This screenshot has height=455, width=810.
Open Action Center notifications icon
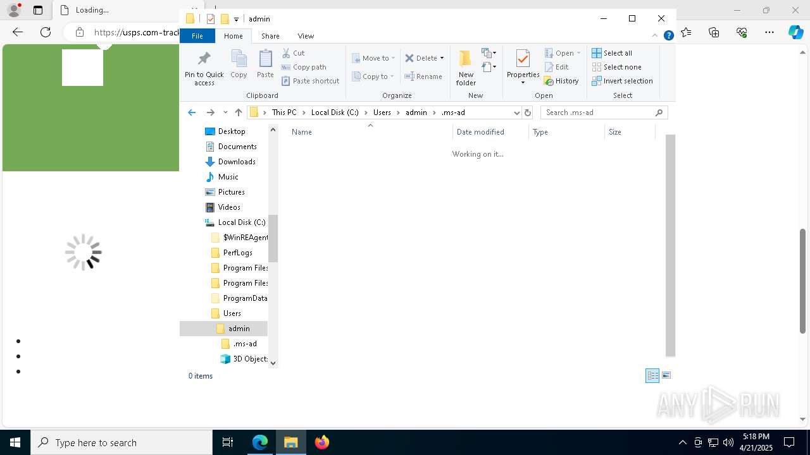click(789, 442)
